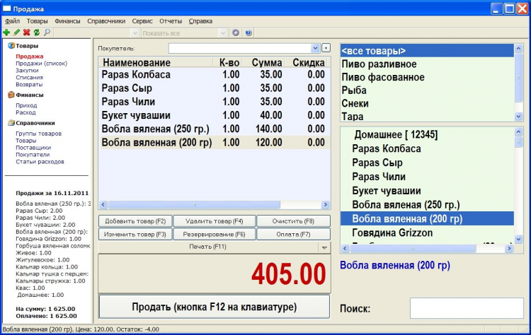Viewport: 531px width, 335px height.
Task: Click down arrow of category list scrollbar
Action: click(x=518, y=117)
